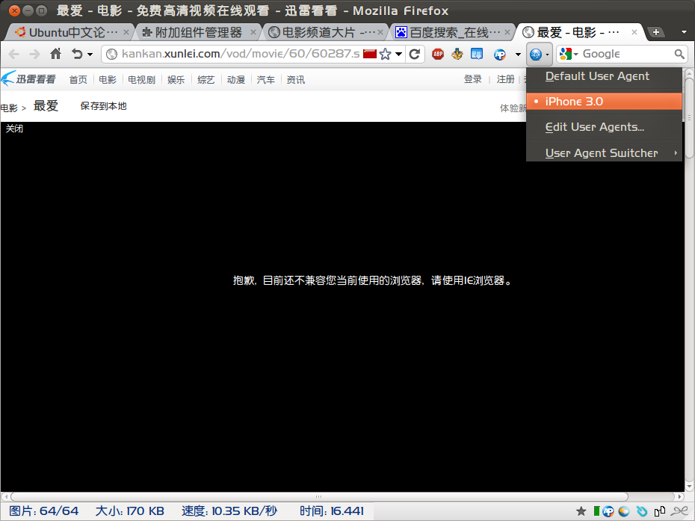695x521 pixels.
Task: Click the 图片: 64/64 status text
Action: 43,511
